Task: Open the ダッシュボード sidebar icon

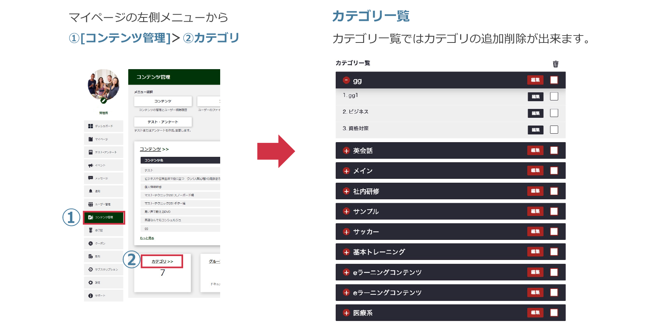Action: pos(90,126)
